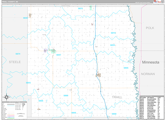The height and width of the screenshot is (120, 166).
Task: Click the 58275 ZIP label on map
Action: (80, 9)
